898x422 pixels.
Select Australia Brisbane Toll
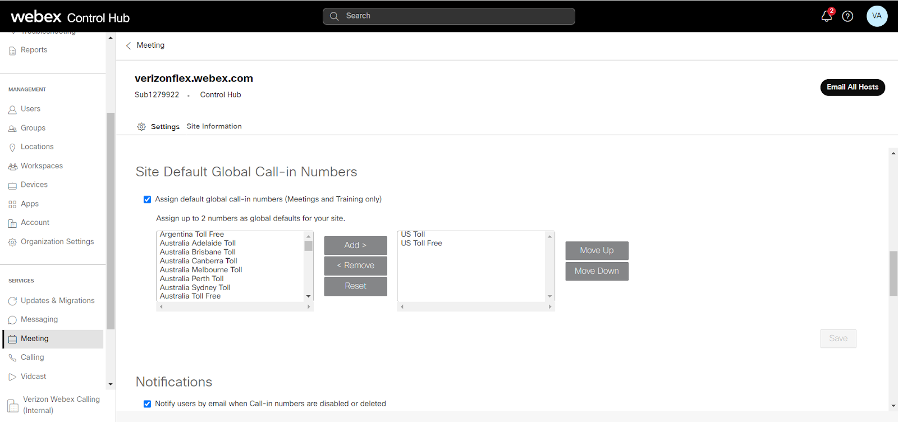pyautogui.click(x=198, y=252)
